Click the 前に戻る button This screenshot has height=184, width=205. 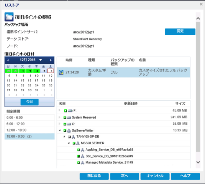pyautogui.click(x=94, y=176)
